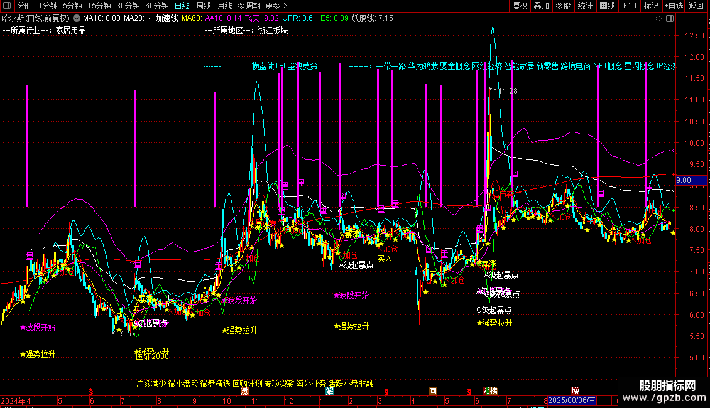The image size is (710, 408).
Task: Click the 2024年 label on the time axis
Action: pyautogui.click(x=13, y=400)
